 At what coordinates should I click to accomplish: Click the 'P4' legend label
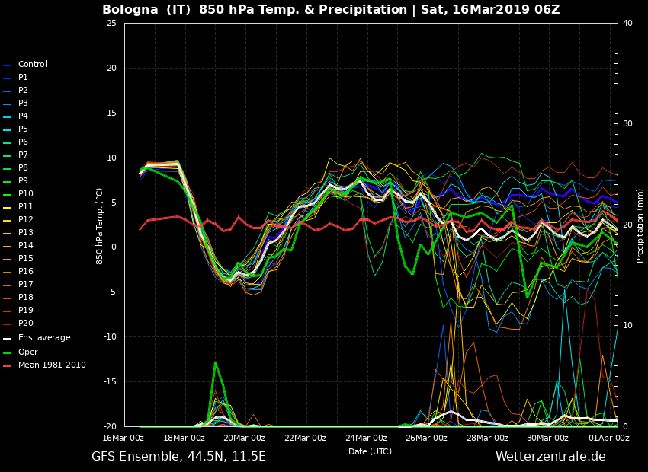23,116
